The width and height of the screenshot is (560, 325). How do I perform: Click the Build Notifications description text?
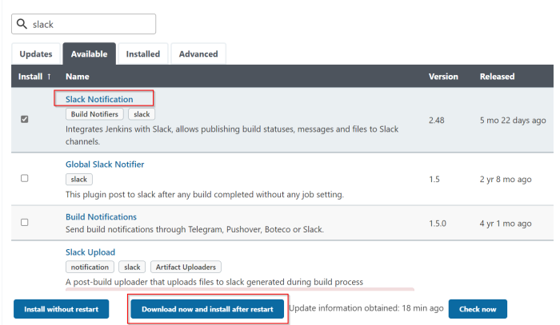click(x=194, y=229)
